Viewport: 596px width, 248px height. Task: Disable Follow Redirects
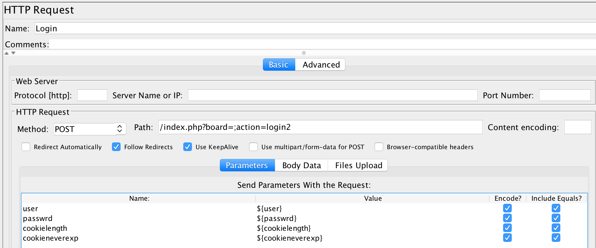(x=116, y=147)
